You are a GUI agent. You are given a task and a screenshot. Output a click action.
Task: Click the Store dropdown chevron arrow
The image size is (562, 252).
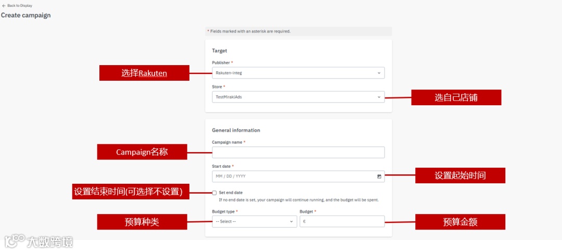pos(379,97)
